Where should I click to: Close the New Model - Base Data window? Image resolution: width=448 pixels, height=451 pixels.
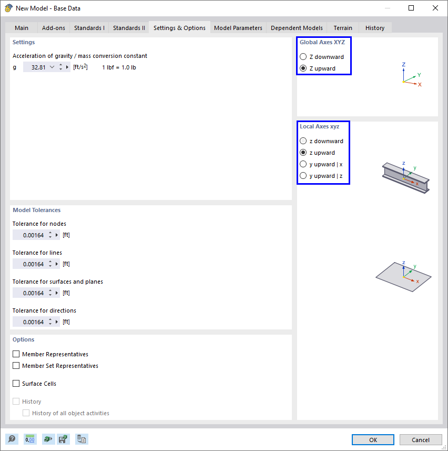pos(435,8)
